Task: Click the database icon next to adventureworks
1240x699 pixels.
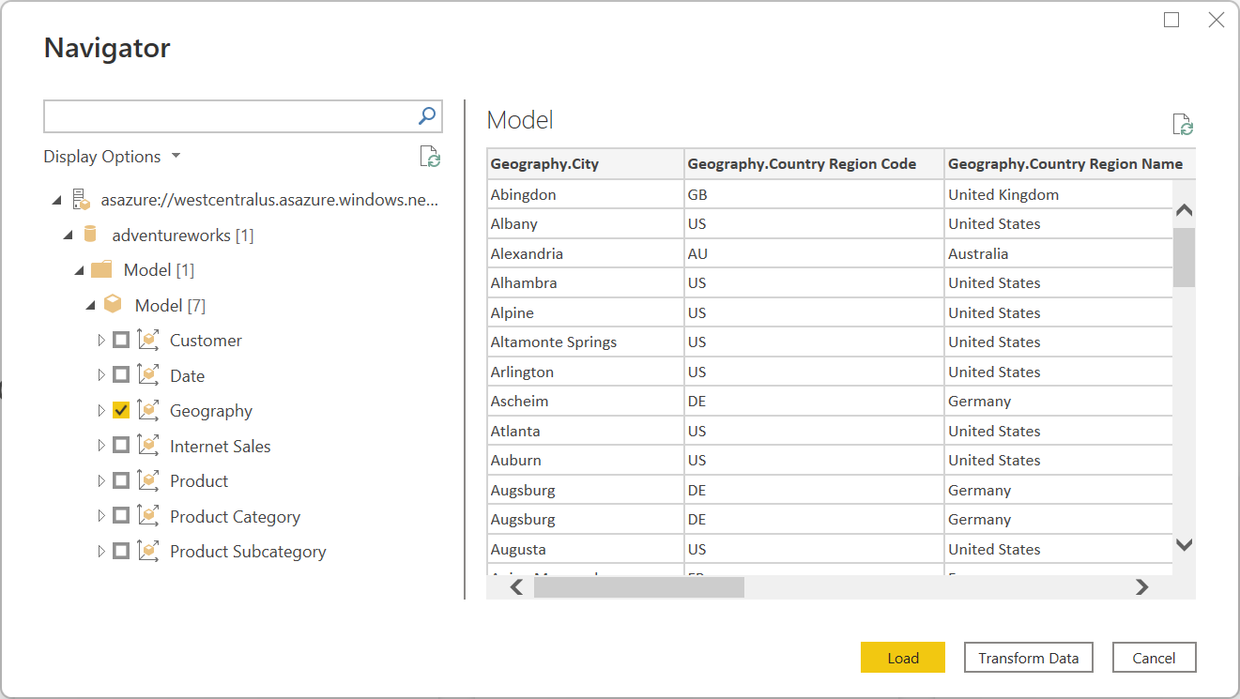Action: 90,234
